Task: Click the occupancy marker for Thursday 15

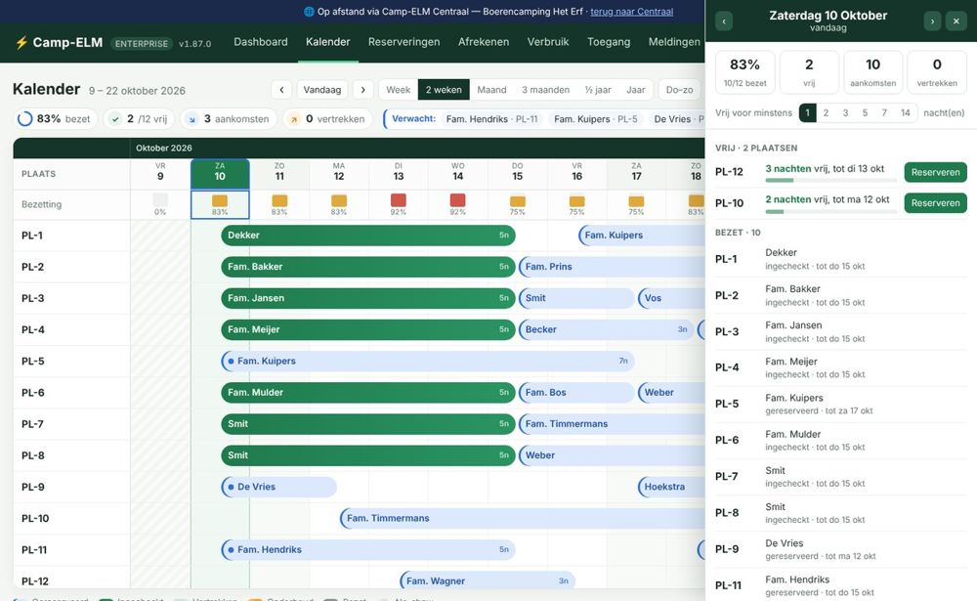Action: coord(517,200)
